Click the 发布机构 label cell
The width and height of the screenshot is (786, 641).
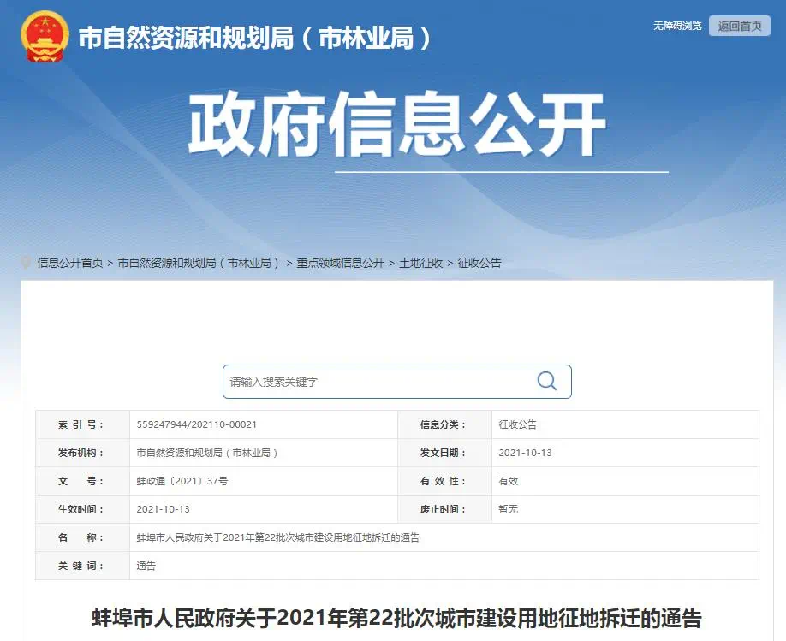(83, 453)
